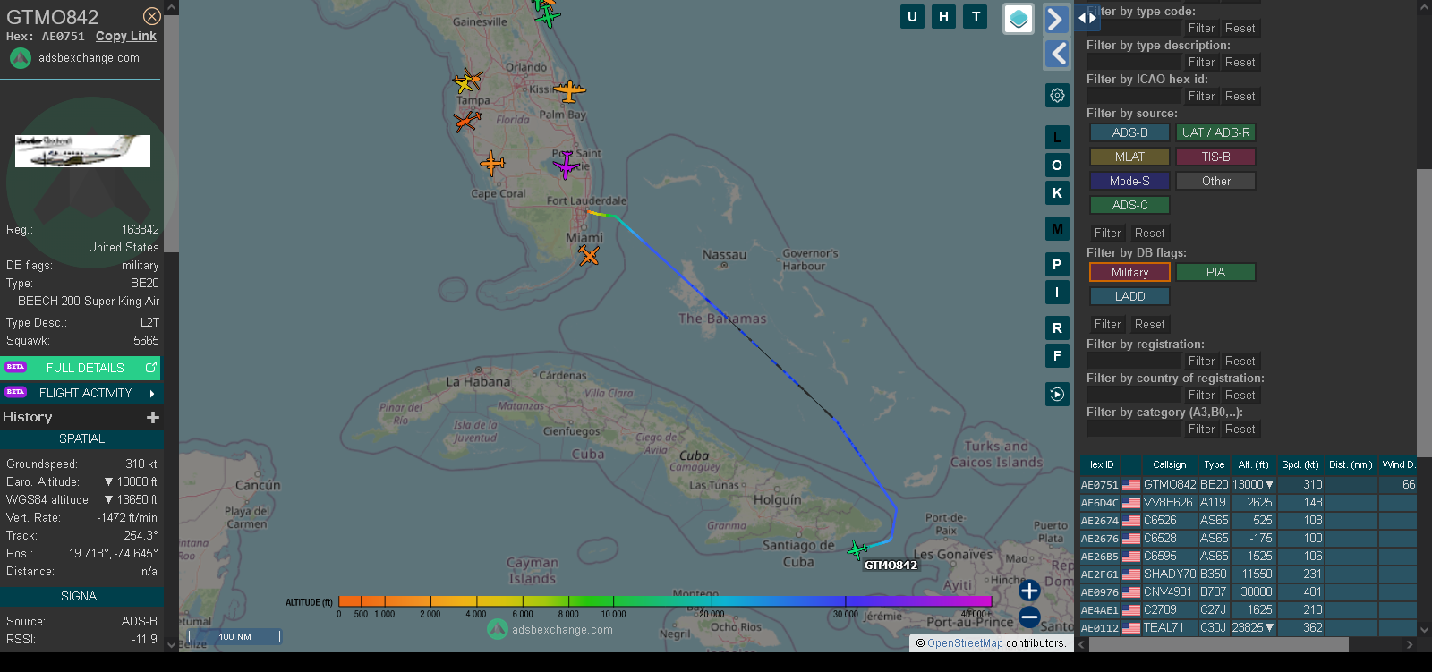Image resolution: width=1432 pixels, height=672 pixels.
Task: Zoom in the map with plus
Action: (1029, 591)
